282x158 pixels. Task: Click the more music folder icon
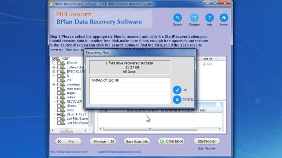coord(63,89)
